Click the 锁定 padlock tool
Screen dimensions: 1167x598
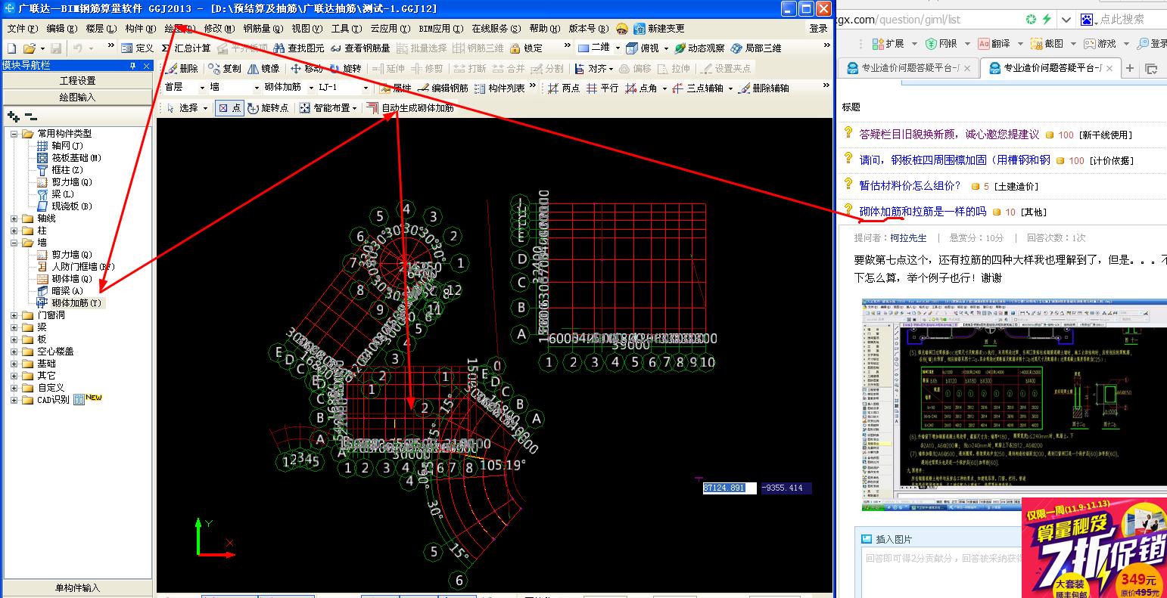[x=527, y=48]
